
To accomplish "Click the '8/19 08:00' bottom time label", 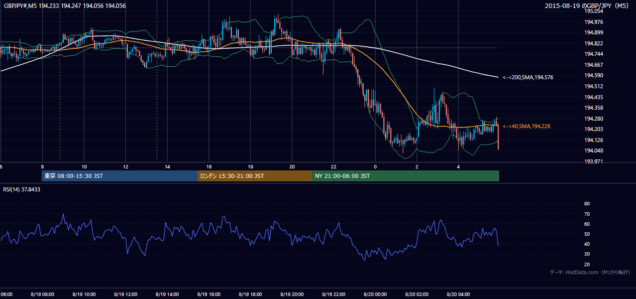I will point(42,295).
